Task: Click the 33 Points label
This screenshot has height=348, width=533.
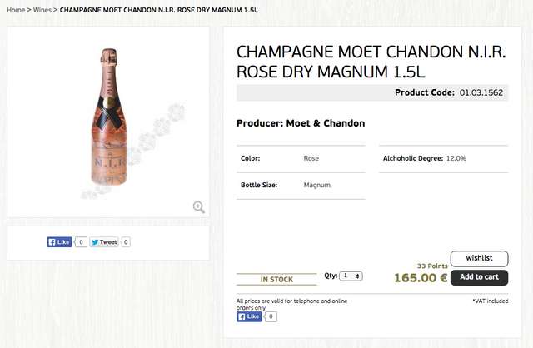Action: coord(432,266)
